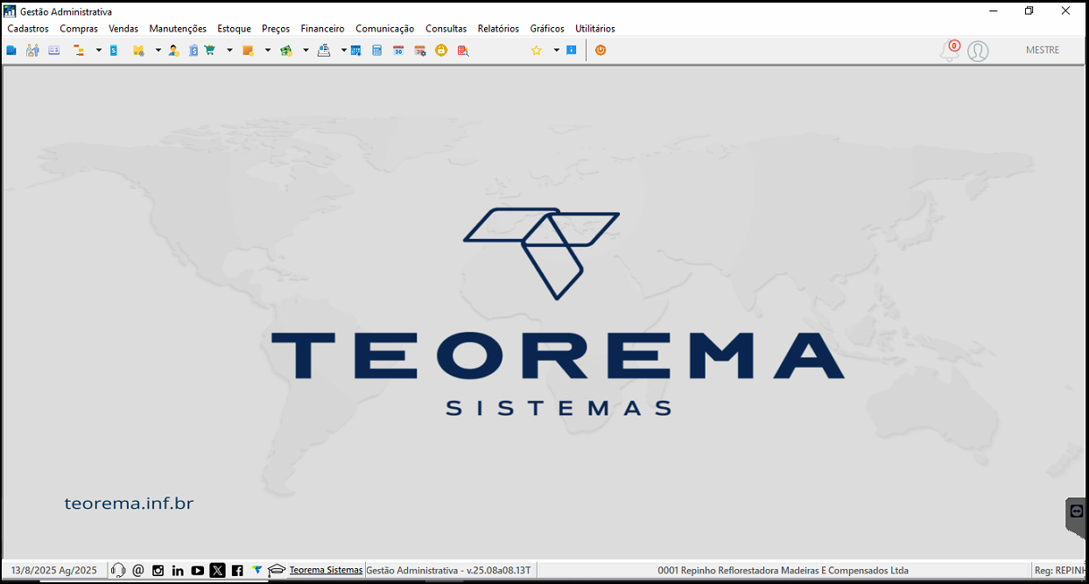
Task: Open the calendar with gear icon
Action: (x=420, y=51)
